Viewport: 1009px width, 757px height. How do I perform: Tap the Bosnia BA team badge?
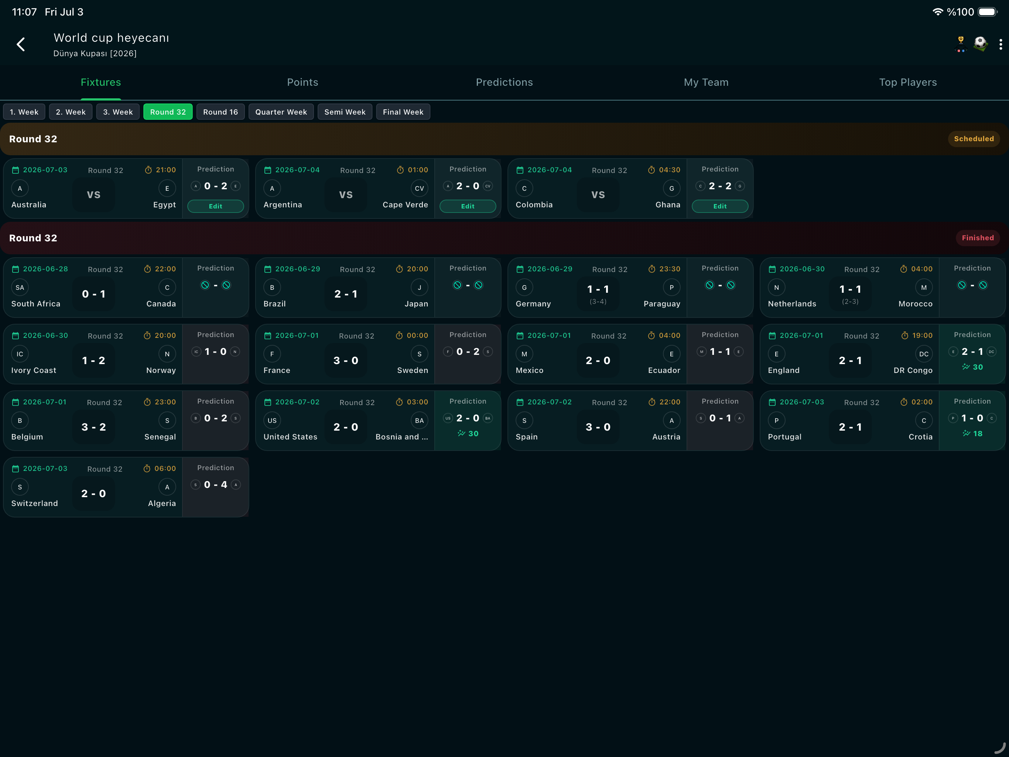click(419, 421)
